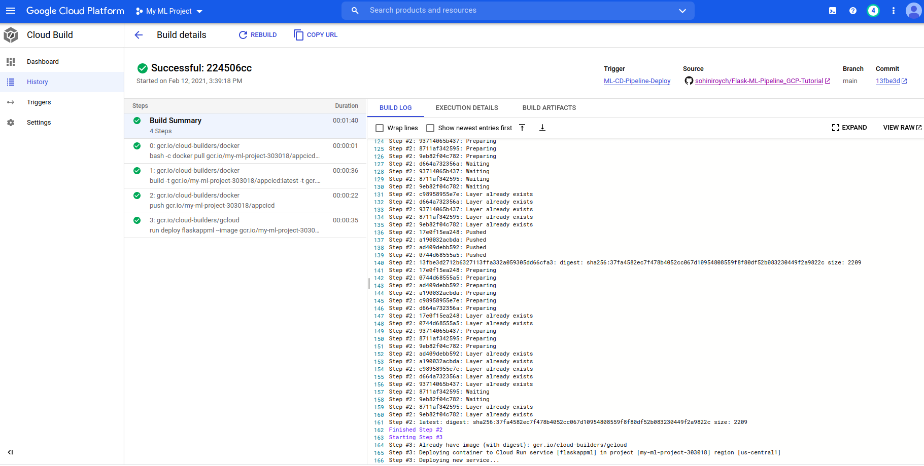Switch to the BUILD ARTIFACTS tab
Image resolution: width=924 pixels, height=466 pixels.
549,108
